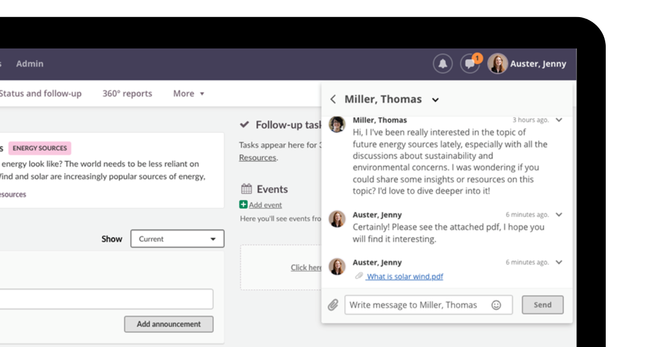The width and height of the screenshot is (662, 347).
Task: Open the What is solar wind.pdf link
Action: [404, 276]
